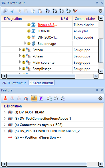This screenshot has height=168, width=105.
Task: Click the sort A-Z reset icon
Action: point(75,11)
